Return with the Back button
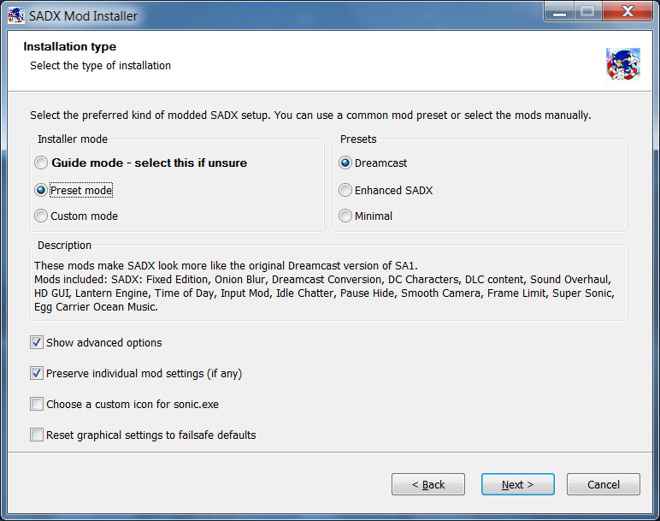Viewport: 660px width, 521px height. point(428,484)
